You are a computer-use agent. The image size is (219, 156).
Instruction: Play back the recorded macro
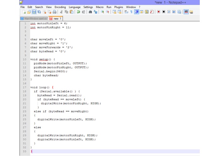point(169,12)
